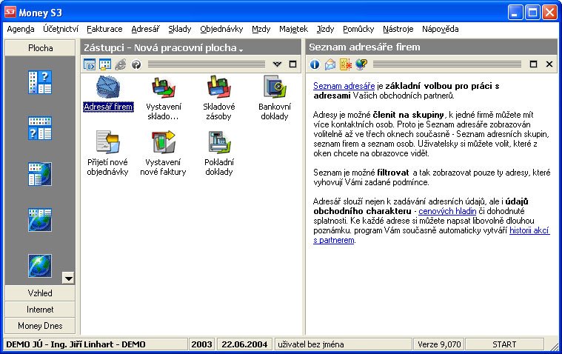The height and width of the screenshot is (354, 562).
Task: Click the date 22.06.2004 in status bar
Action: pos(244,344)
